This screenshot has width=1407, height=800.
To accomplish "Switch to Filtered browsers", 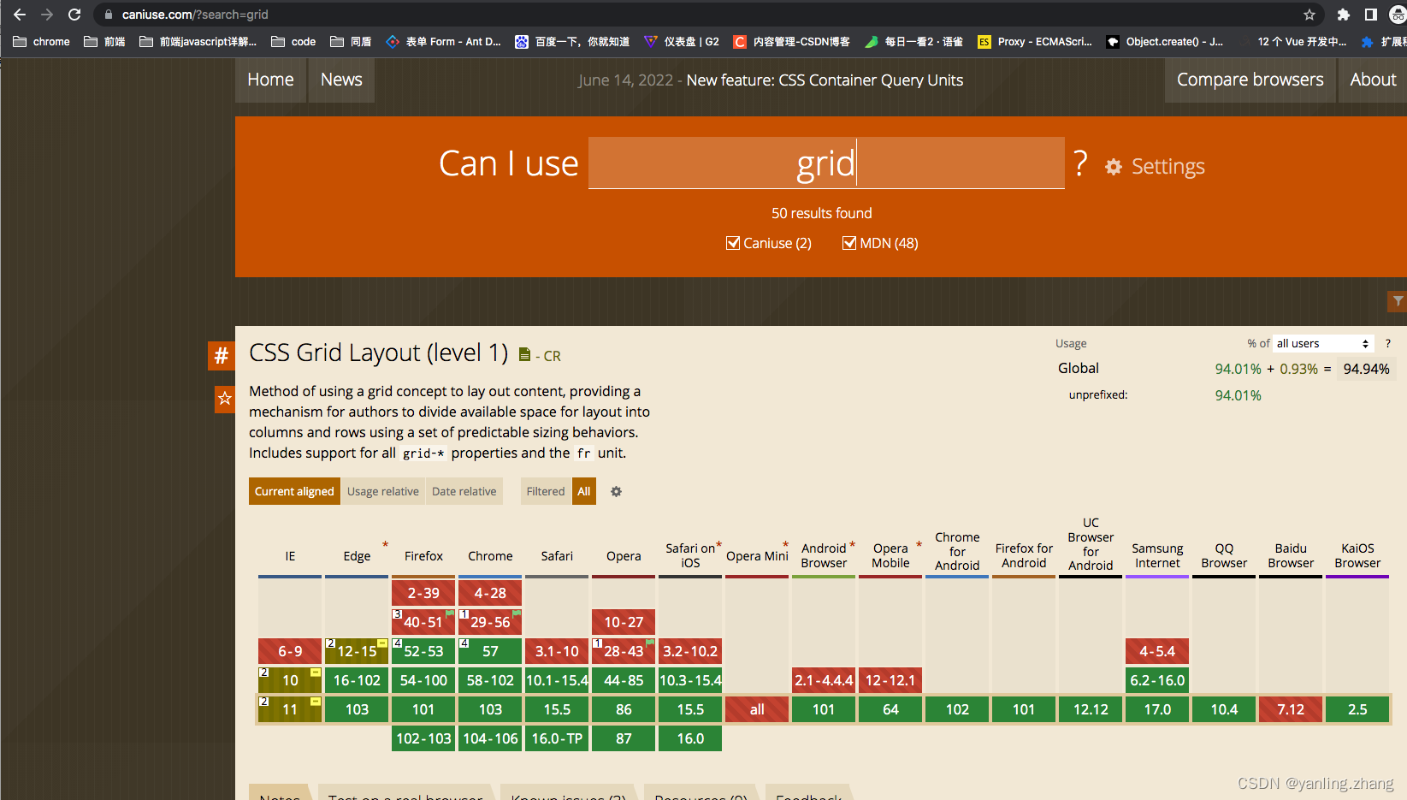I will pyautogui.click(x=546, y=491).
